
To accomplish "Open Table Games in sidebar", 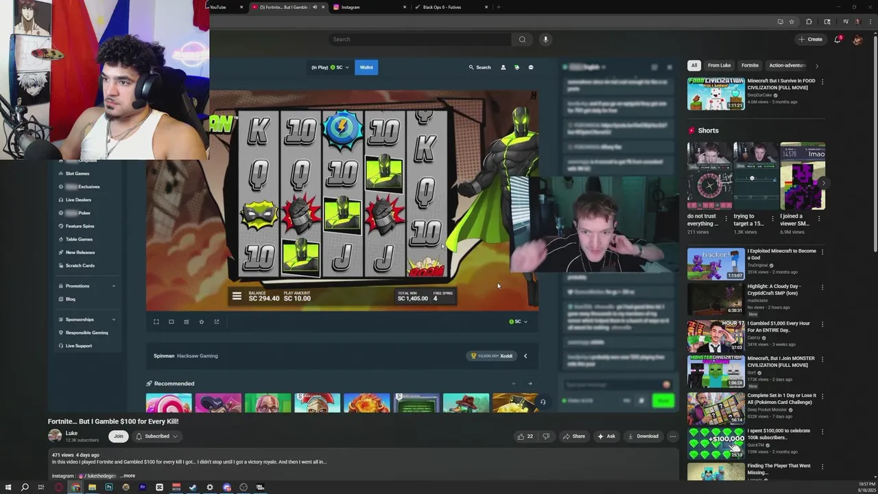I will (x=79, y=239).
